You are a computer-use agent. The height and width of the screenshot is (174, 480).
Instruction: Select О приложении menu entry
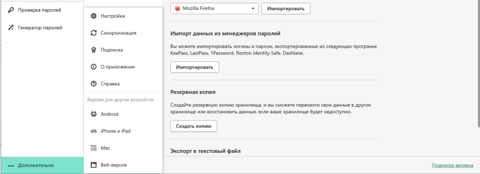(123, 67)
